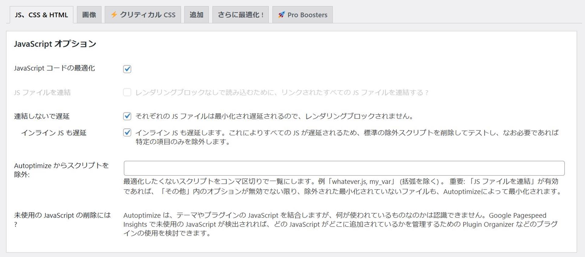Click the それぞれの JS ファイルは最小化 description
585x257 pixels.
coord(275,116)
